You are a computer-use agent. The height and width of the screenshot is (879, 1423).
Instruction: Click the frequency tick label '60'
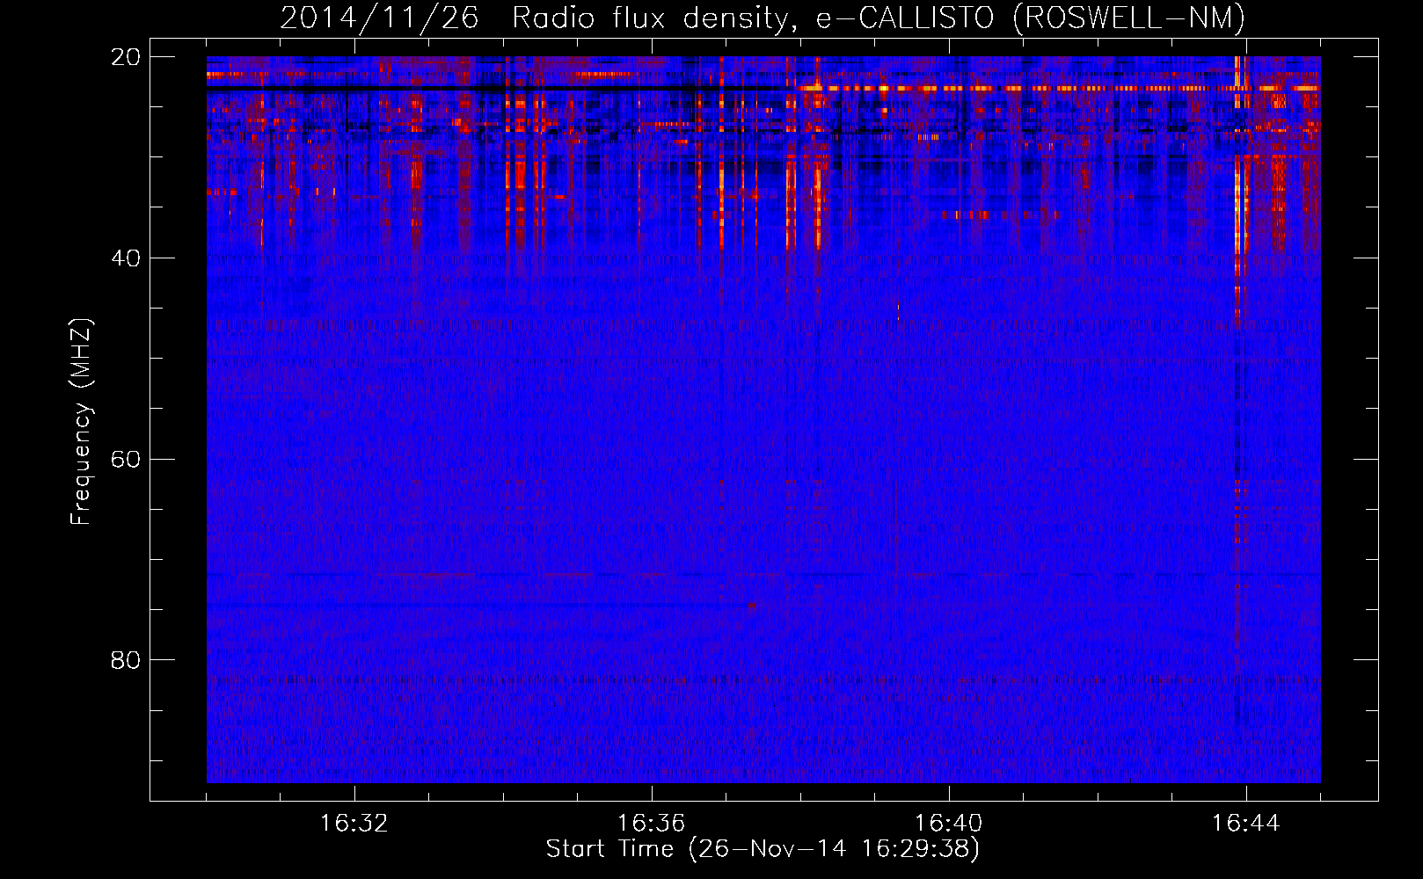(126, 460)
